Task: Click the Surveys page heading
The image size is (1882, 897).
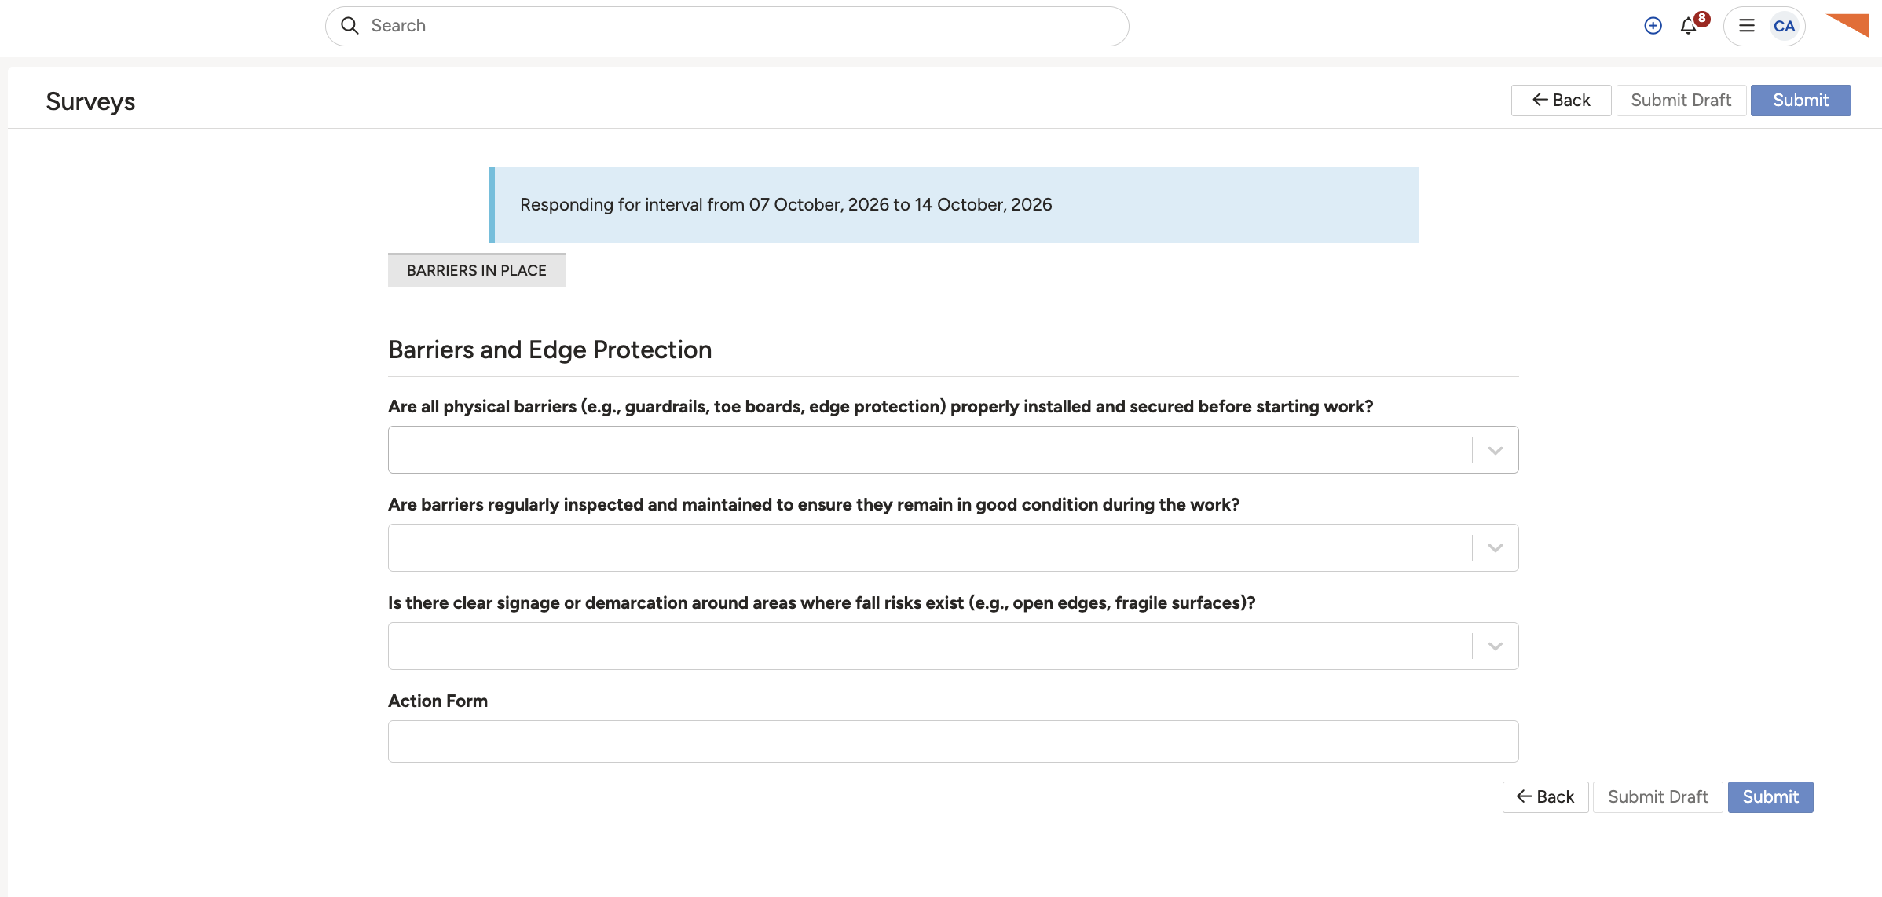Action: [x=90, y=101]
